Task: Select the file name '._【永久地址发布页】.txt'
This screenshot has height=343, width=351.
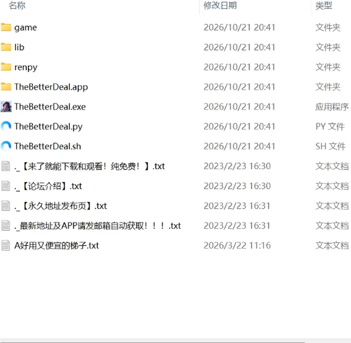Action: (60, 206)
